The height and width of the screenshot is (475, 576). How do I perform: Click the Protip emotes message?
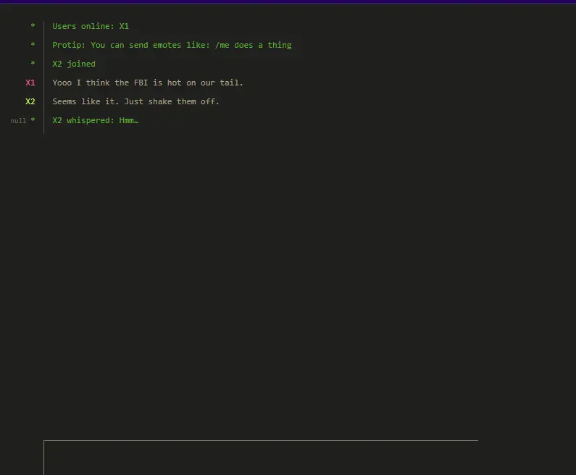coord(172,45)
